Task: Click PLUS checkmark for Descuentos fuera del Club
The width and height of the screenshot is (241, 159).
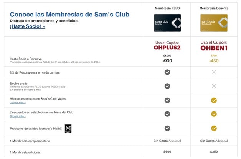Action: (x=167, y=114)
